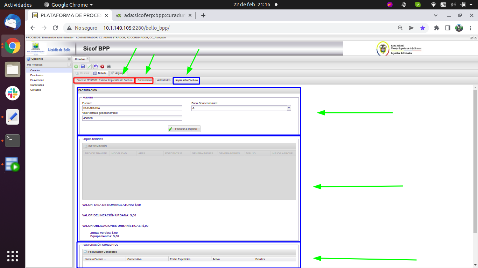The height and width of the screenshot is (268, 478).
Task: Sort by the Numero Factura column header
Action: coord(104,259)
